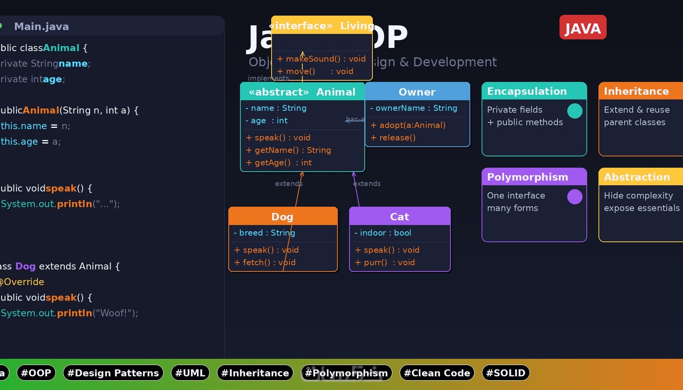Open the #Design Patterns tag
683x390 pixels.
[113, 373]
